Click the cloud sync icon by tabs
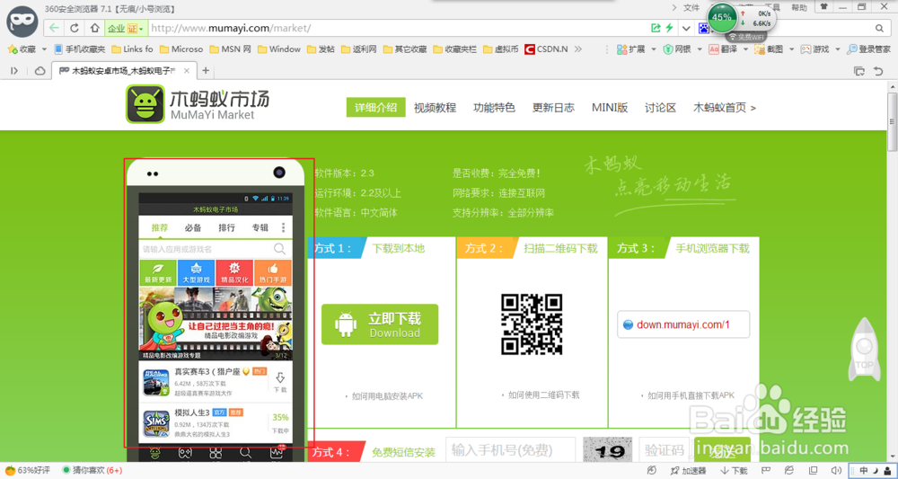The image size is (898, 479). pyautogui.click(x=40, y=71)
